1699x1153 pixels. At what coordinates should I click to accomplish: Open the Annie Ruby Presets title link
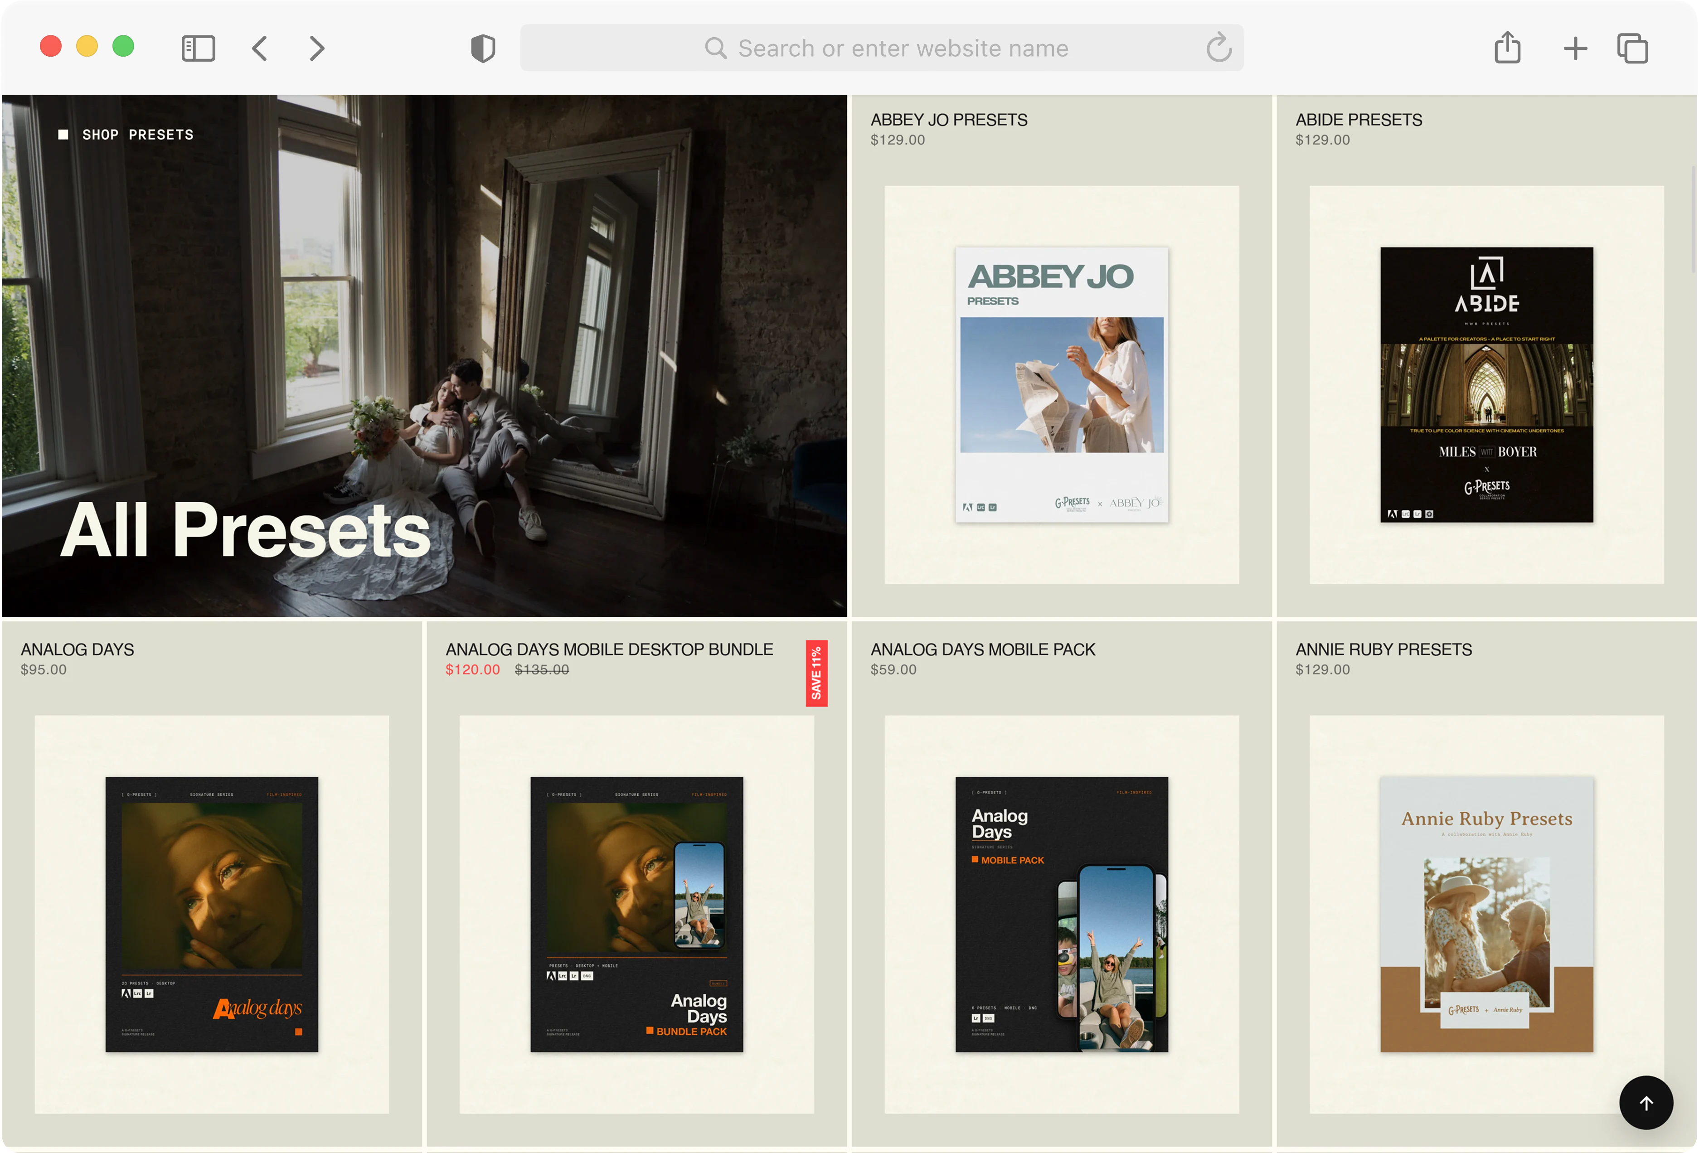coord(1384,649)
